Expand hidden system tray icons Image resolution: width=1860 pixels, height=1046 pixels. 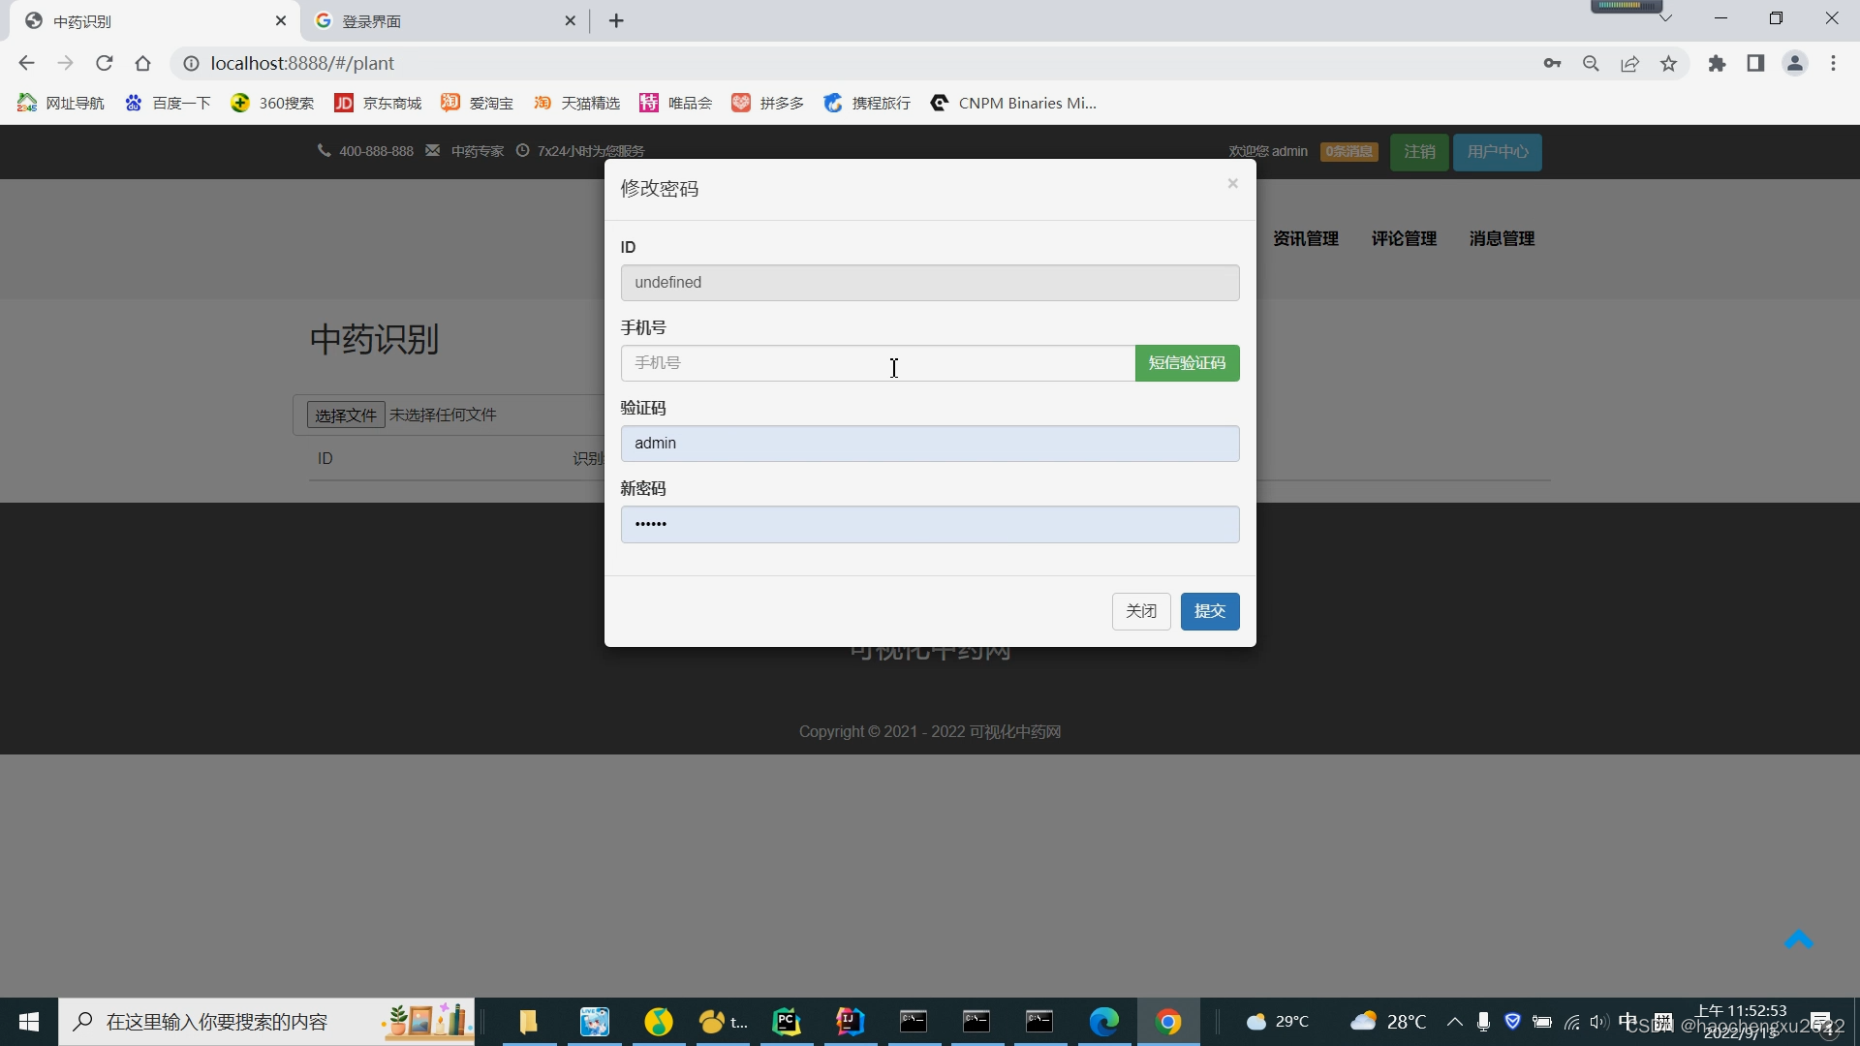coord(1454,1022)
